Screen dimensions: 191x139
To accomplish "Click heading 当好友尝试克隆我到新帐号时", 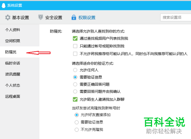I will [x=96, y=108].
